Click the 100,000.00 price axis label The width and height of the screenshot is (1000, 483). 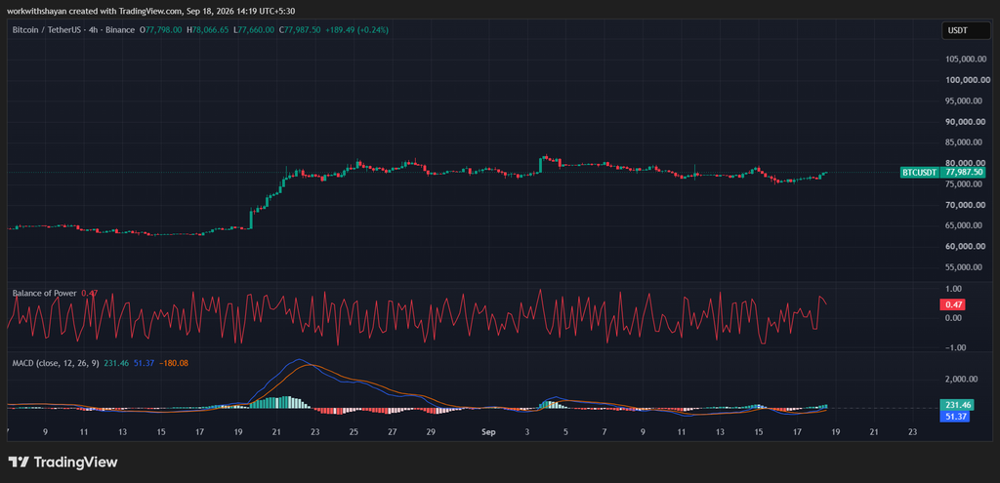pos(966,80)
